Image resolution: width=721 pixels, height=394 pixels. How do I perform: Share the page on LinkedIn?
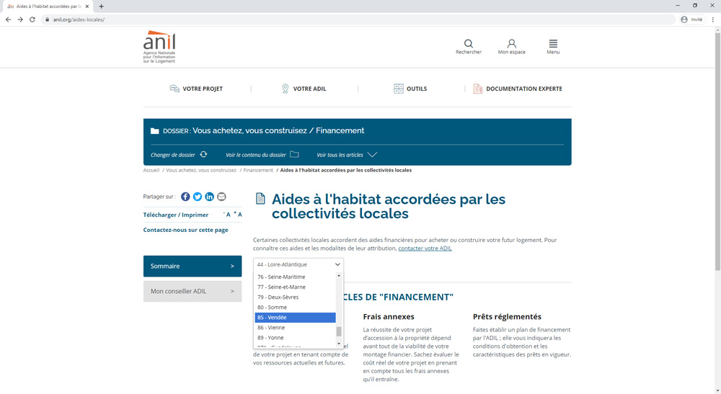click(x=209, y=197)
